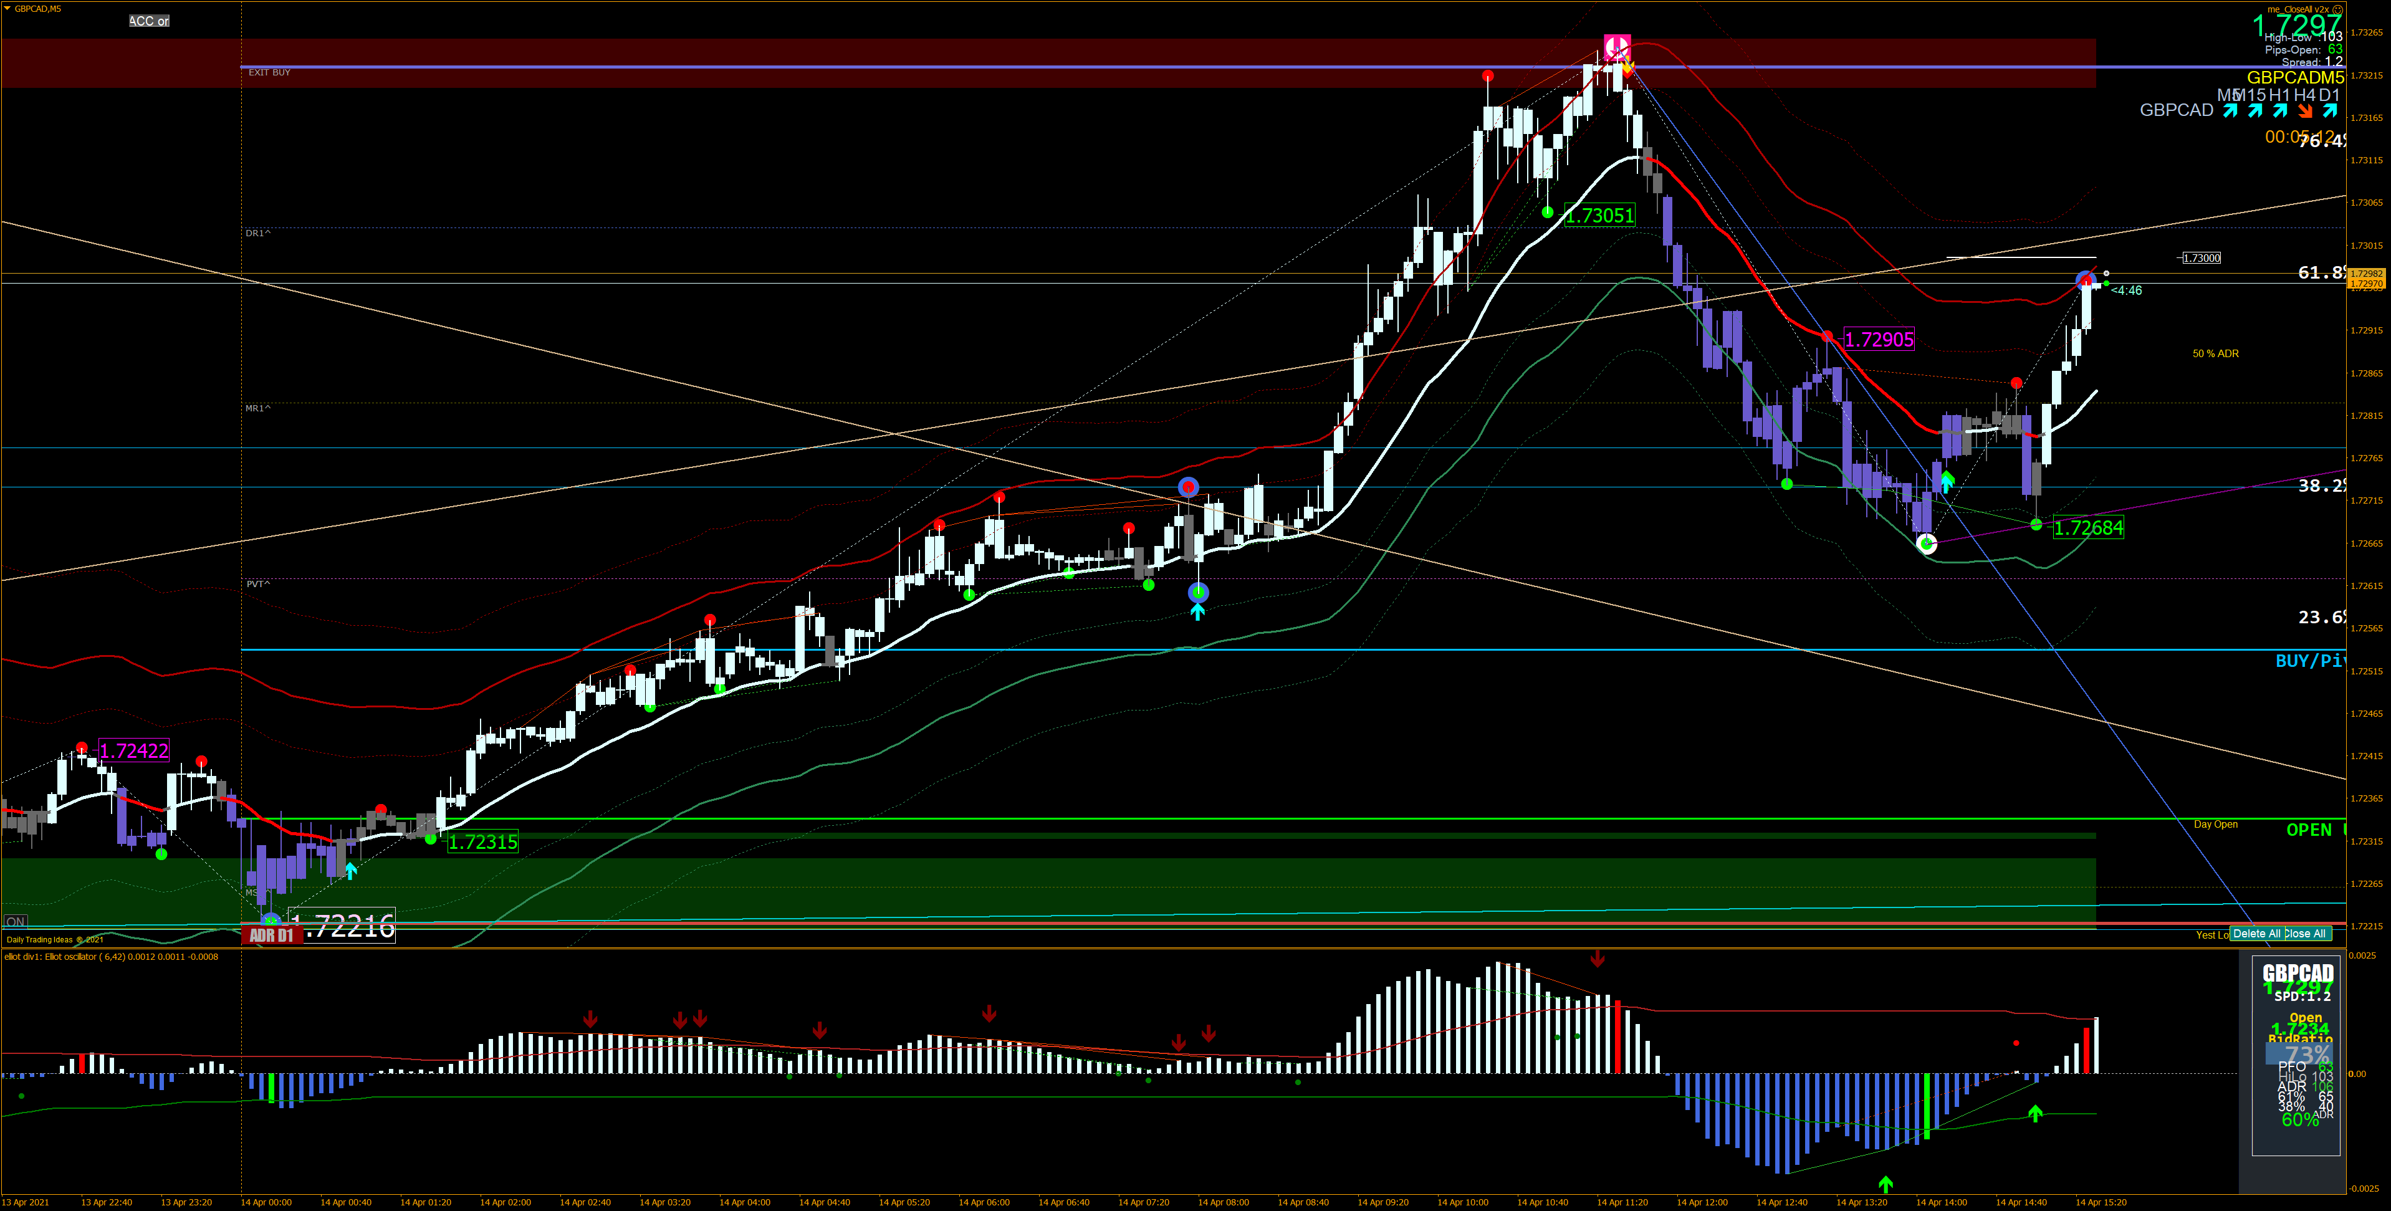Select the 1.72905 magenta price label
The width and height of the screenshot is (2391, 1211).
click(1879, 340)
